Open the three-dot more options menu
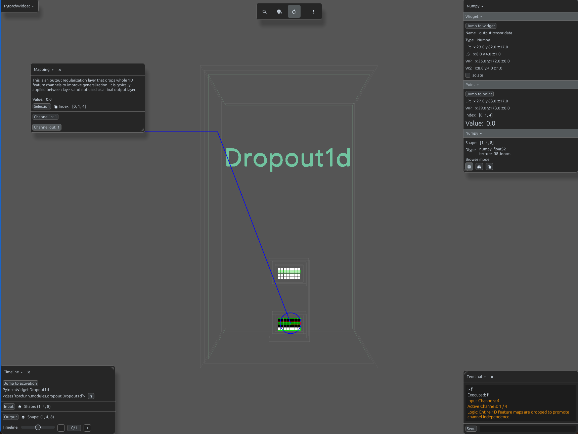The width and height of the screenshot is (578, 434). tap(314, 12)
